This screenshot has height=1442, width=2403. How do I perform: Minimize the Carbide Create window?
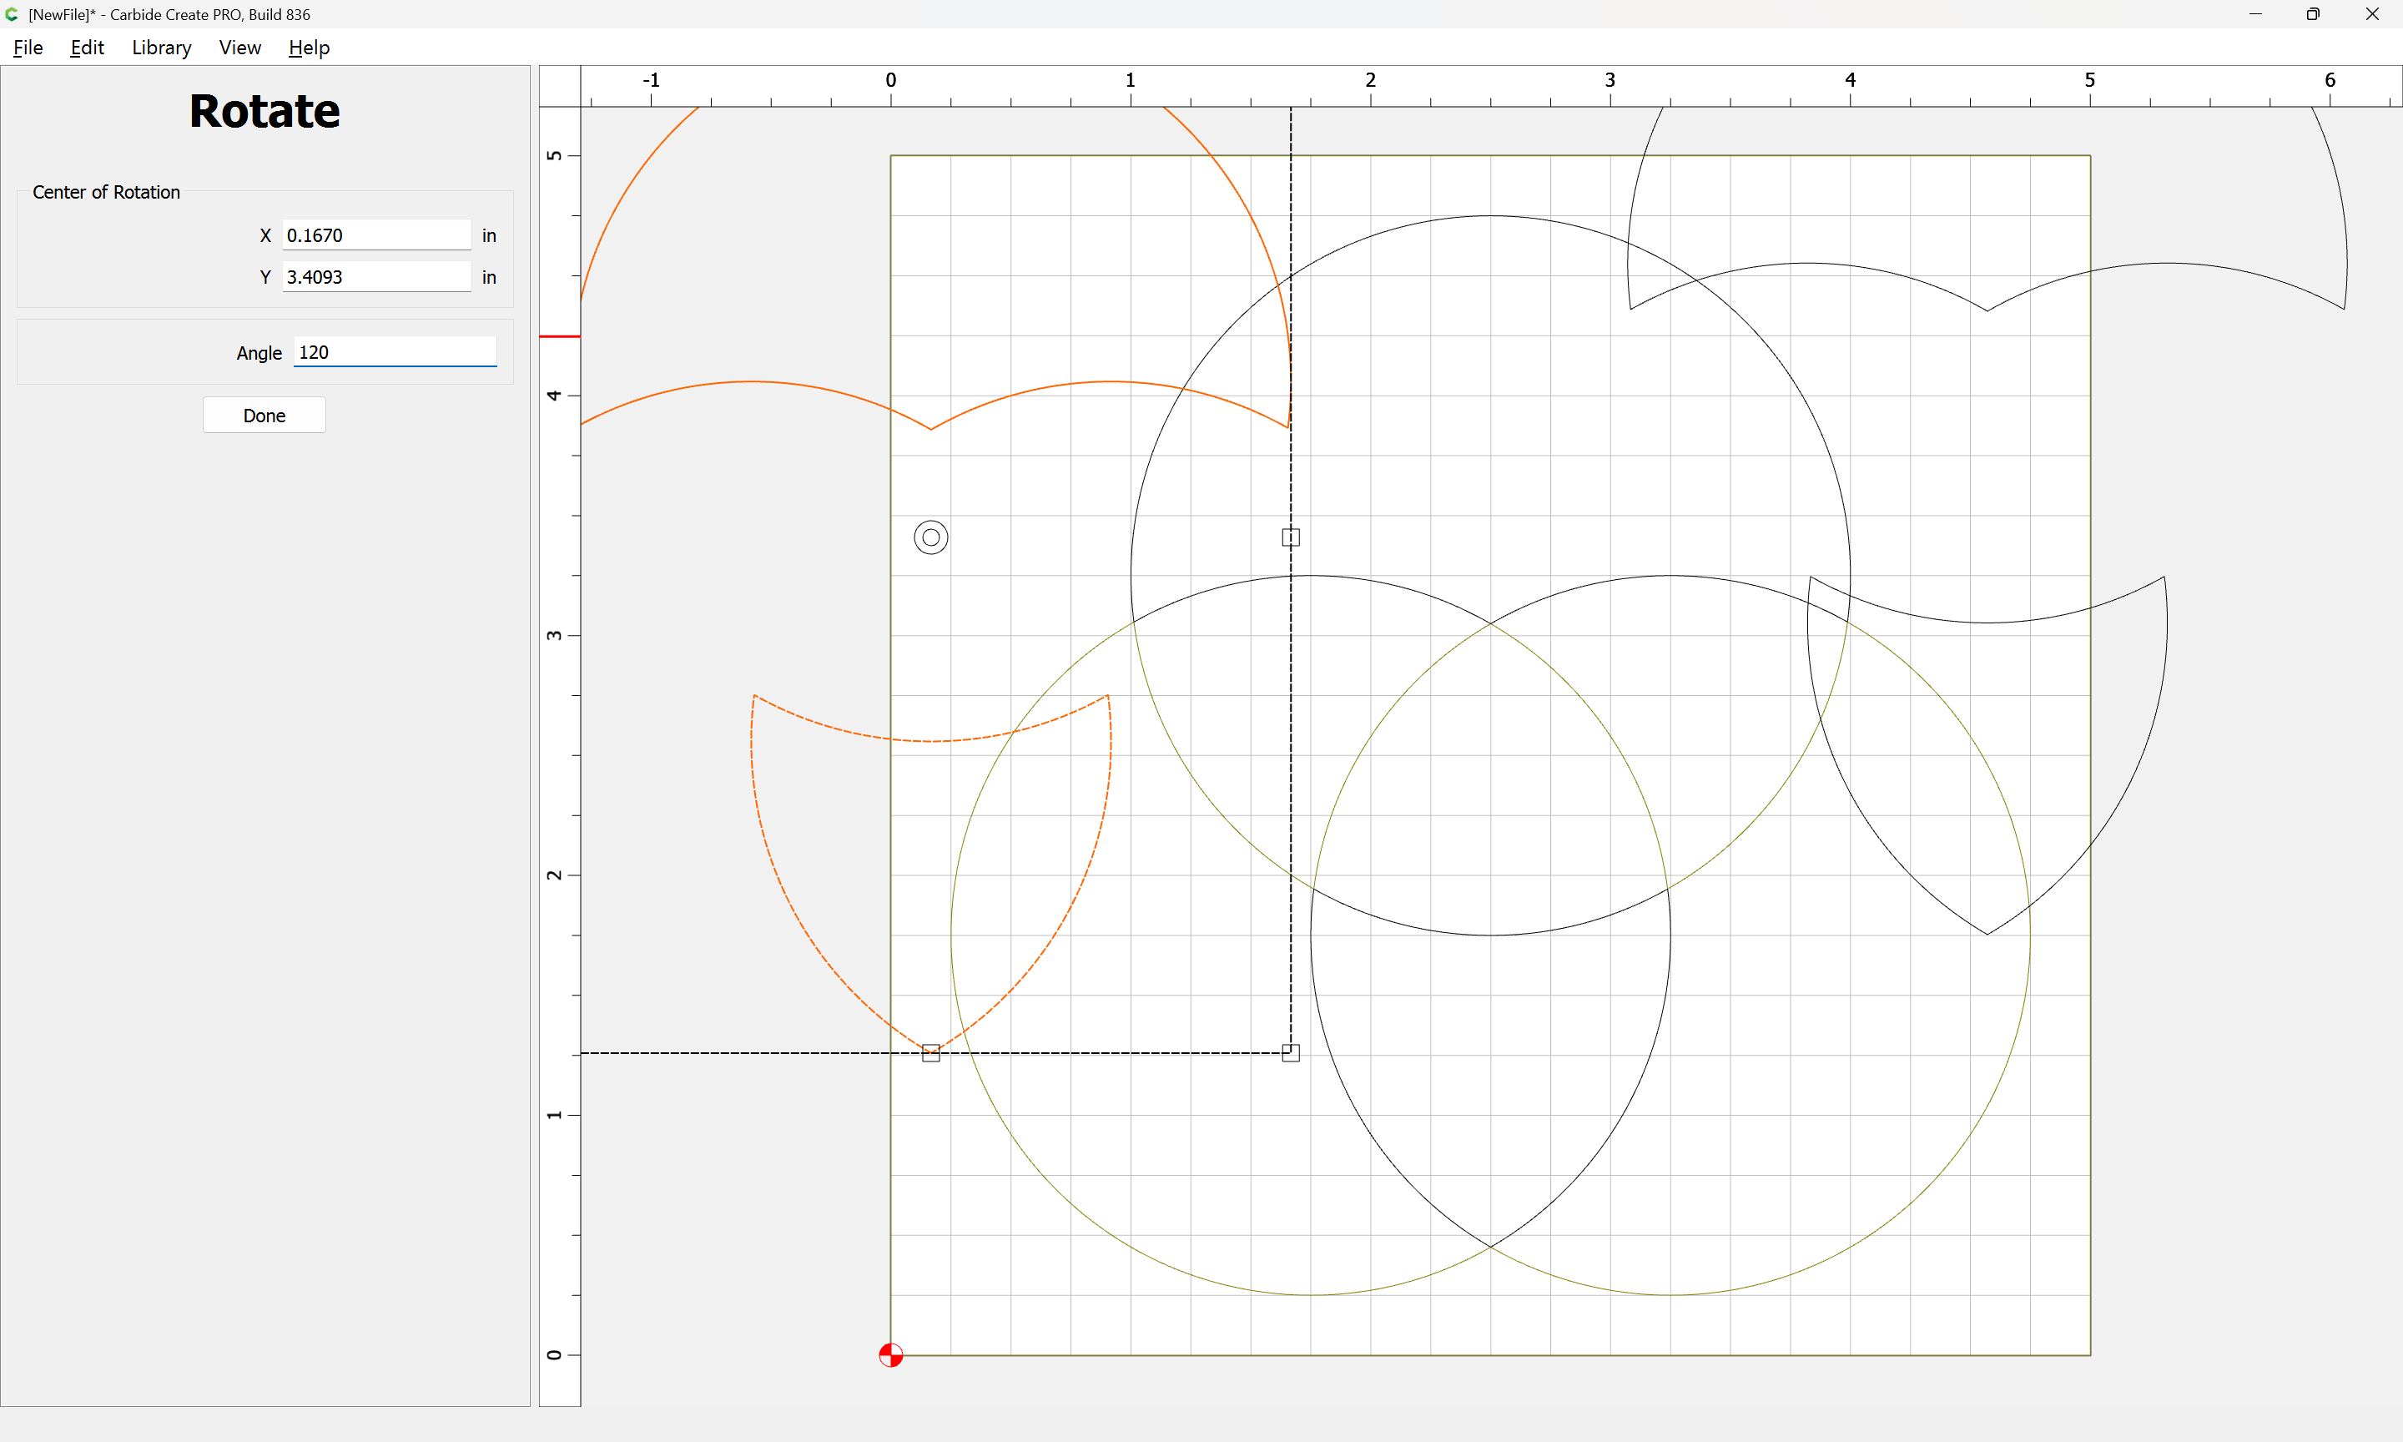[2255, 14]
